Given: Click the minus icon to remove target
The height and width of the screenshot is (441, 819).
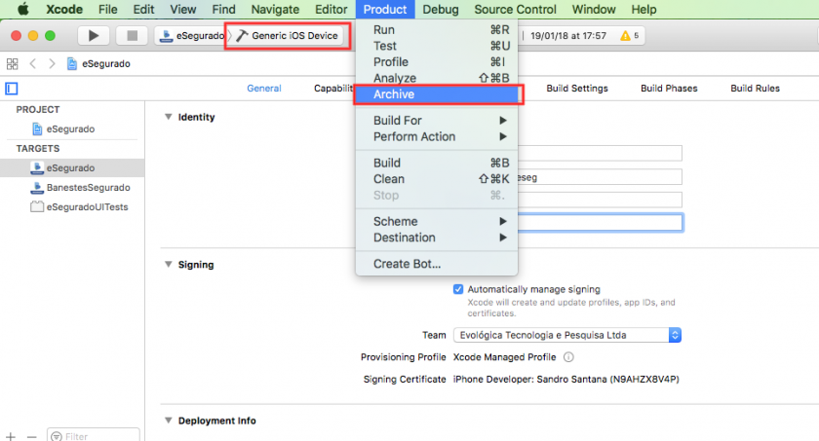Looking at the screenshot, I should tap(31, 436).
